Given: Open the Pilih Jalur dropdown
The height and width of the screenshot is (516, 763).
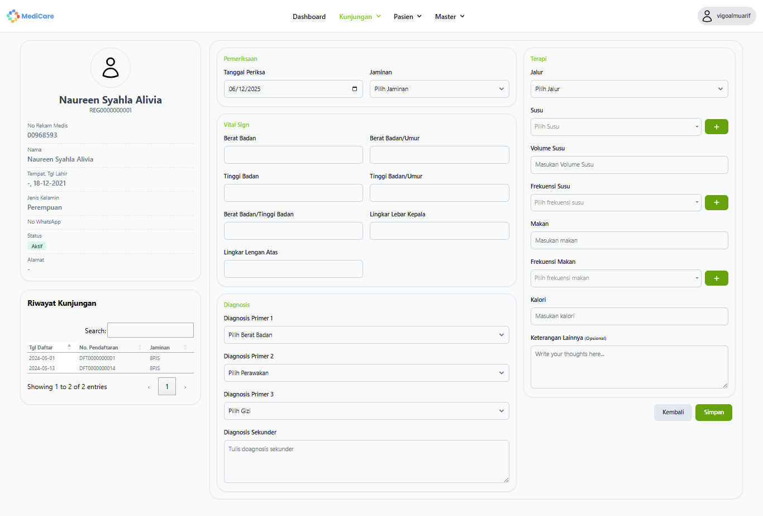Looking at the screenshot, I should click(629, 89).
